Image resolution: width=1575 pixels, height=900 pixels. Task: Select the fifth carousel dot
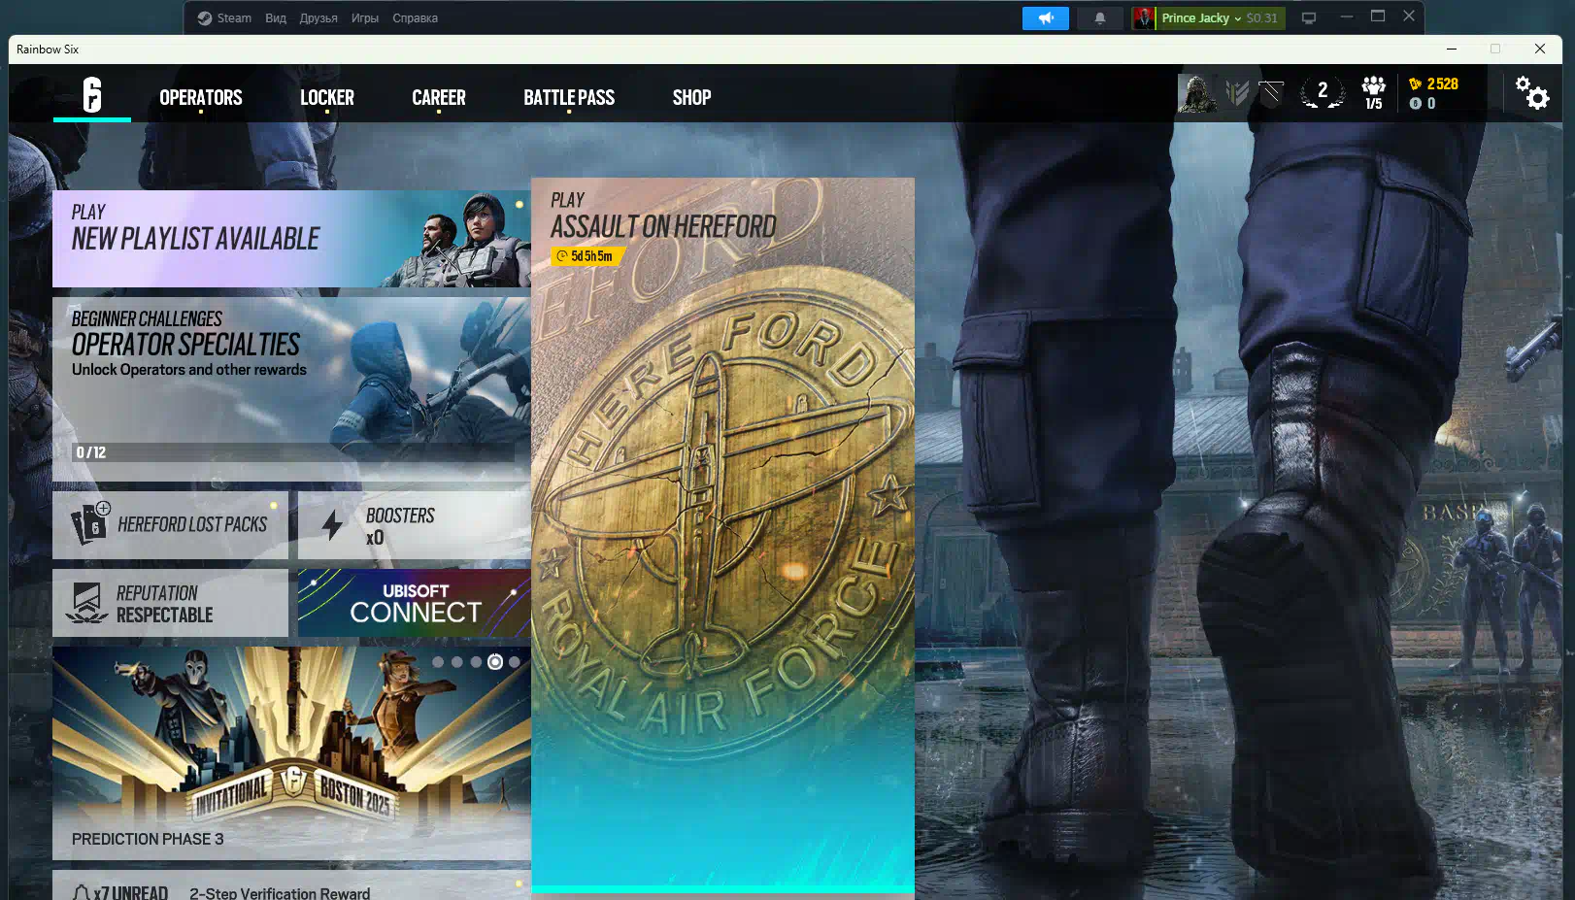515,662
